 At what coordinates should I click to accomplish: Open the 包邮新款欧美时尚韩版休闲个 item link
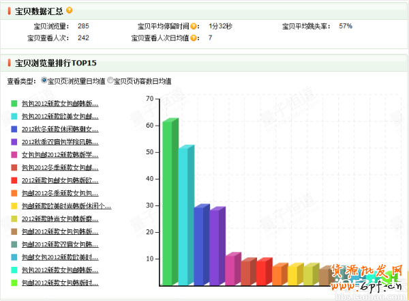[x=66, y=206]
